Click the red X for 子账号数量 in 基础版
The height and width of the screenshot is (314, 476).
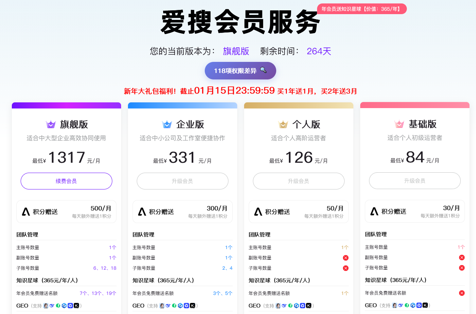461,268
